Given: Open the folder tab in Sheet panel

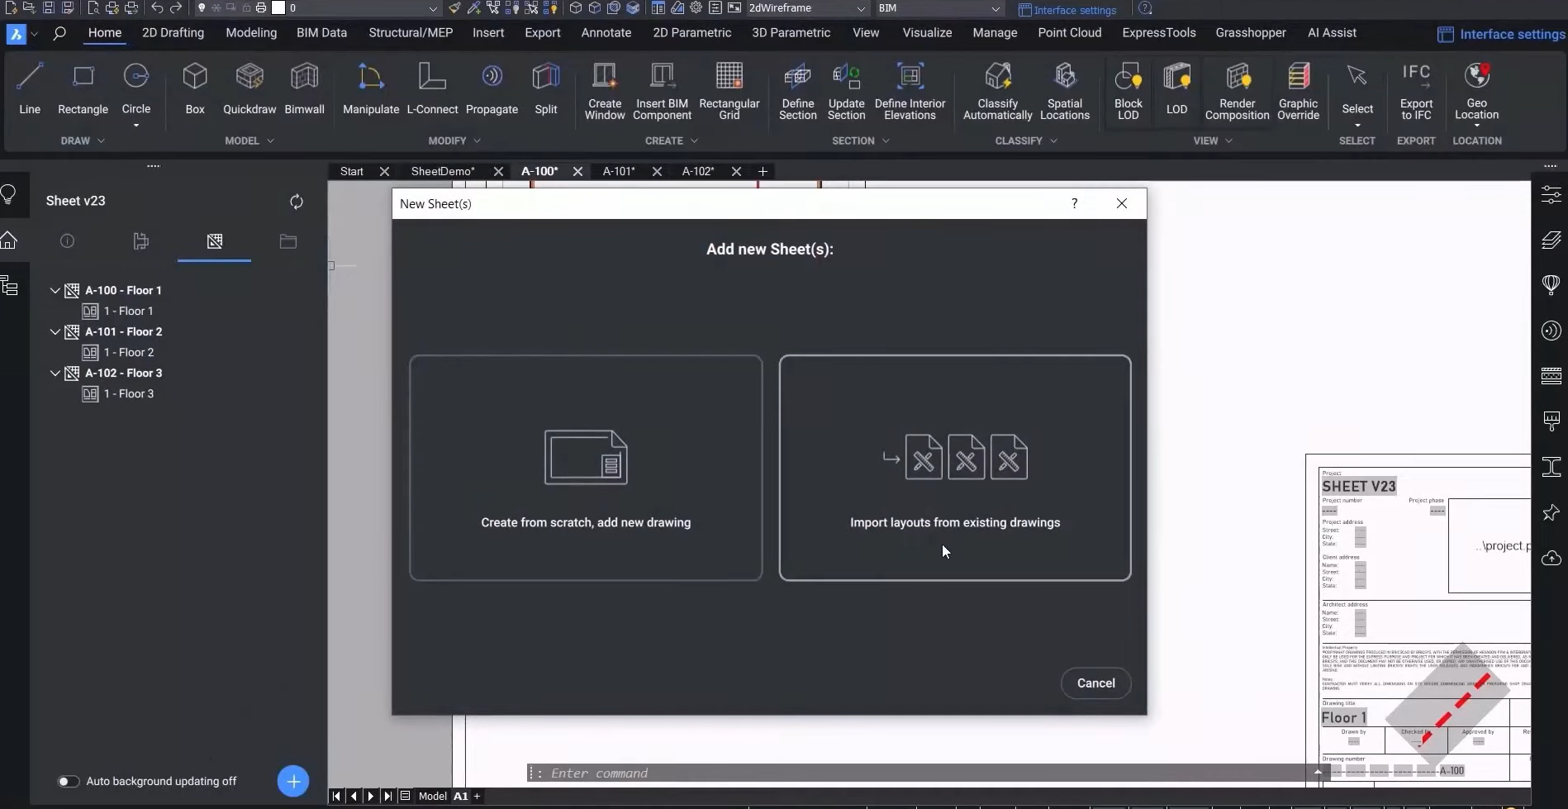Looking at the screenshot, I should tap(287, 241).
